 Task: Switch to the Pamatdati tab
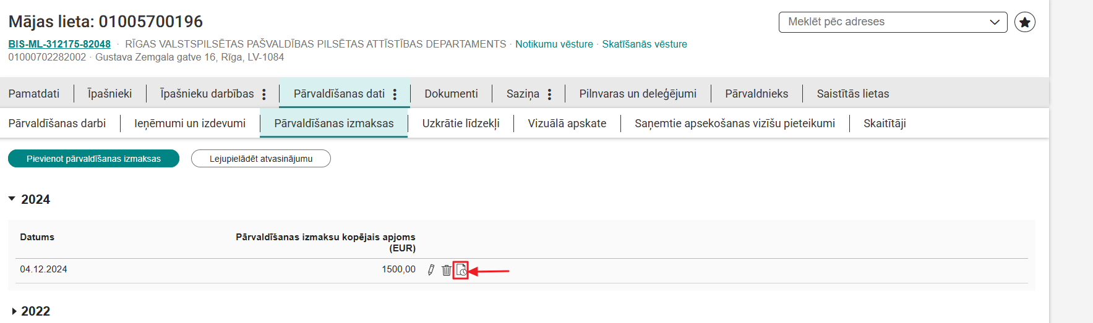coord(34,94)
